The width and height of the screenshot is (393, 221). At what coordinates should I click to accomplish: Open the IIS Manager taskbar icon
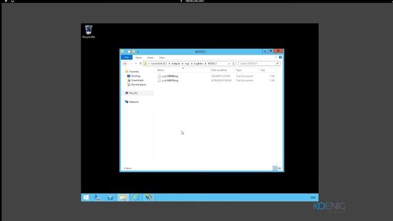(x=149, y=198)
